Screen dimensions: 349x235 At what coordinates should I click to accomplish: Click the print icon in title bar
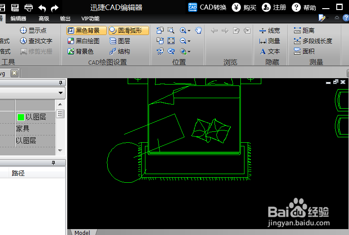tap(29, 8)
